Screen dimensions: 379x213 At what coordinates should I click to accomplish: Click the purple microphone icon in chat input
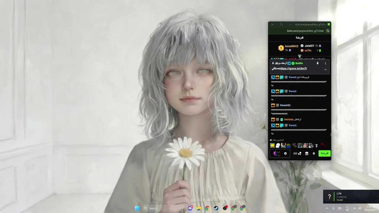click(275, 153)
